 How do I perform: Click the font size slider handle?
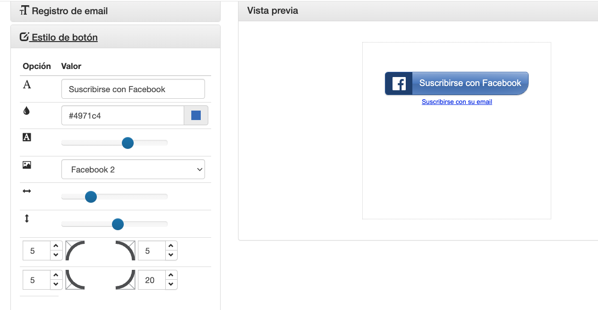point(128,143)
